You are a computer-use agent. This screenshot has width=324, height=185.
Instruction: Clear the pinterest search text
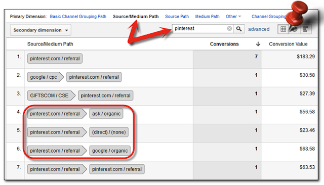pos(229,28)
